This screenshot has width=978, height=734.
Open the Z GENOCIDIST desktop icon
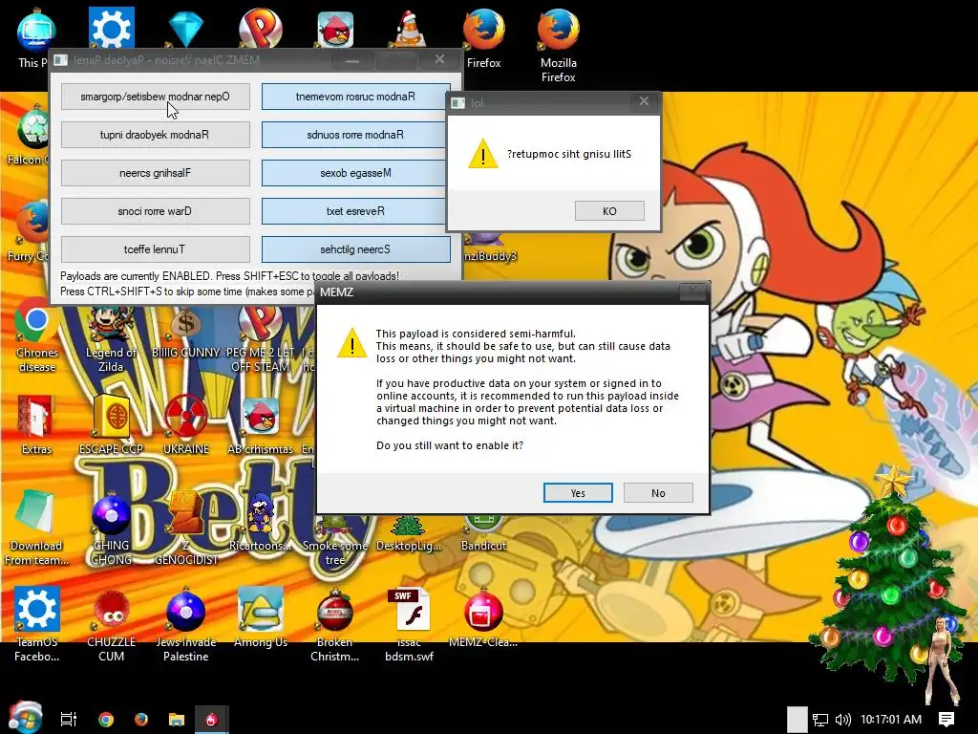coord(186,528)
